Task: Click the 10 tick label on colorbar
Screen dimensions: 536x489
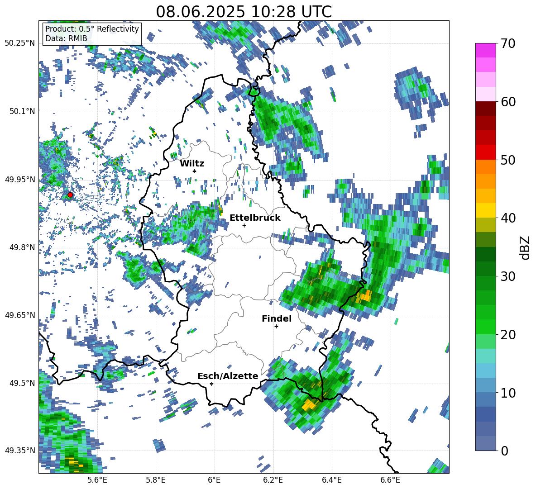Action: (507, 393)
